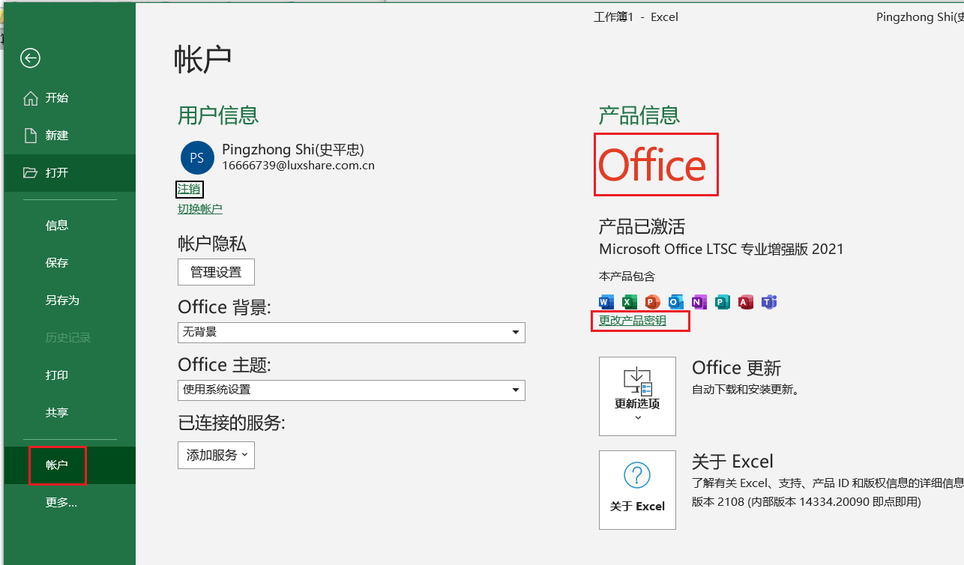Viewport: 964px width, 565px height.
Task: Go to the 共享 section
Action: (57, 413)
